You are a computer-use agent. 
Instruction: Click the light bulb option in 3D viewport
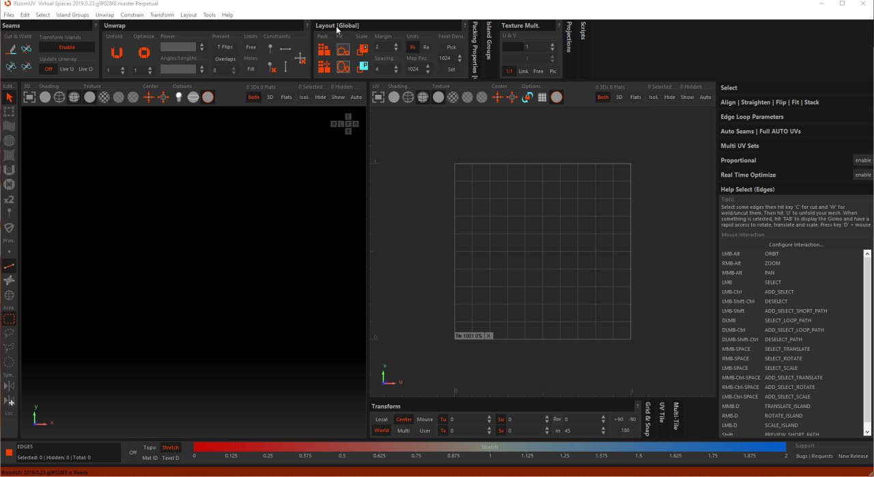click(179, 98)
